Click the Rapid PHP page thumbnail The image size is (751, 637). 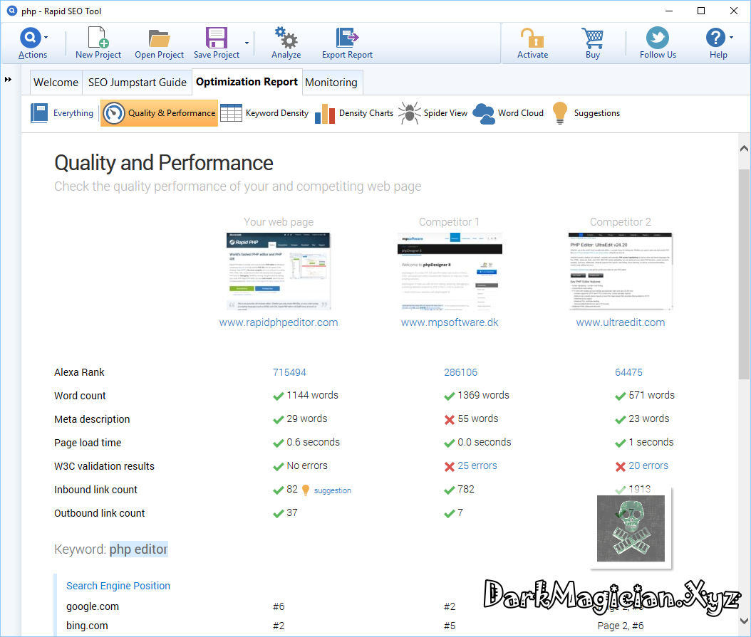tap(279, 271)
